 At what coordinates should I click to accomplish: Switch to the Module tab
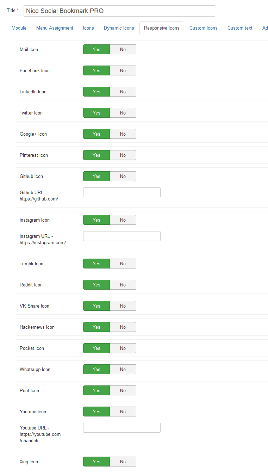click(x=19, y=28)
